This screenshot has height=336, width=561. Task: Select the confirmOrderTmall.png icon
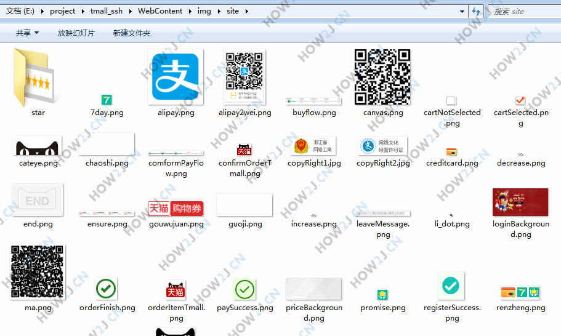tap(244, 150)
